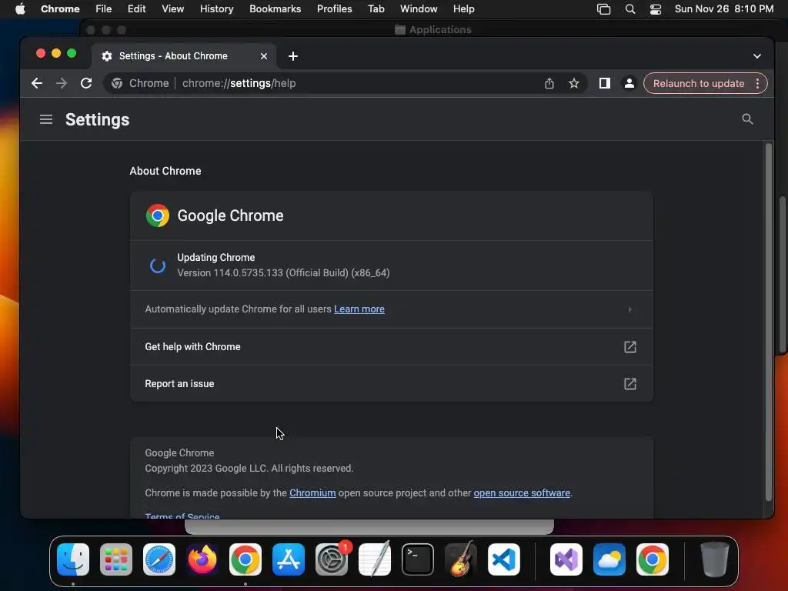The height and width of the screenshot is (591, 788).
Task: Open Visual Studio purple dock icon
Action: (566, 559)
